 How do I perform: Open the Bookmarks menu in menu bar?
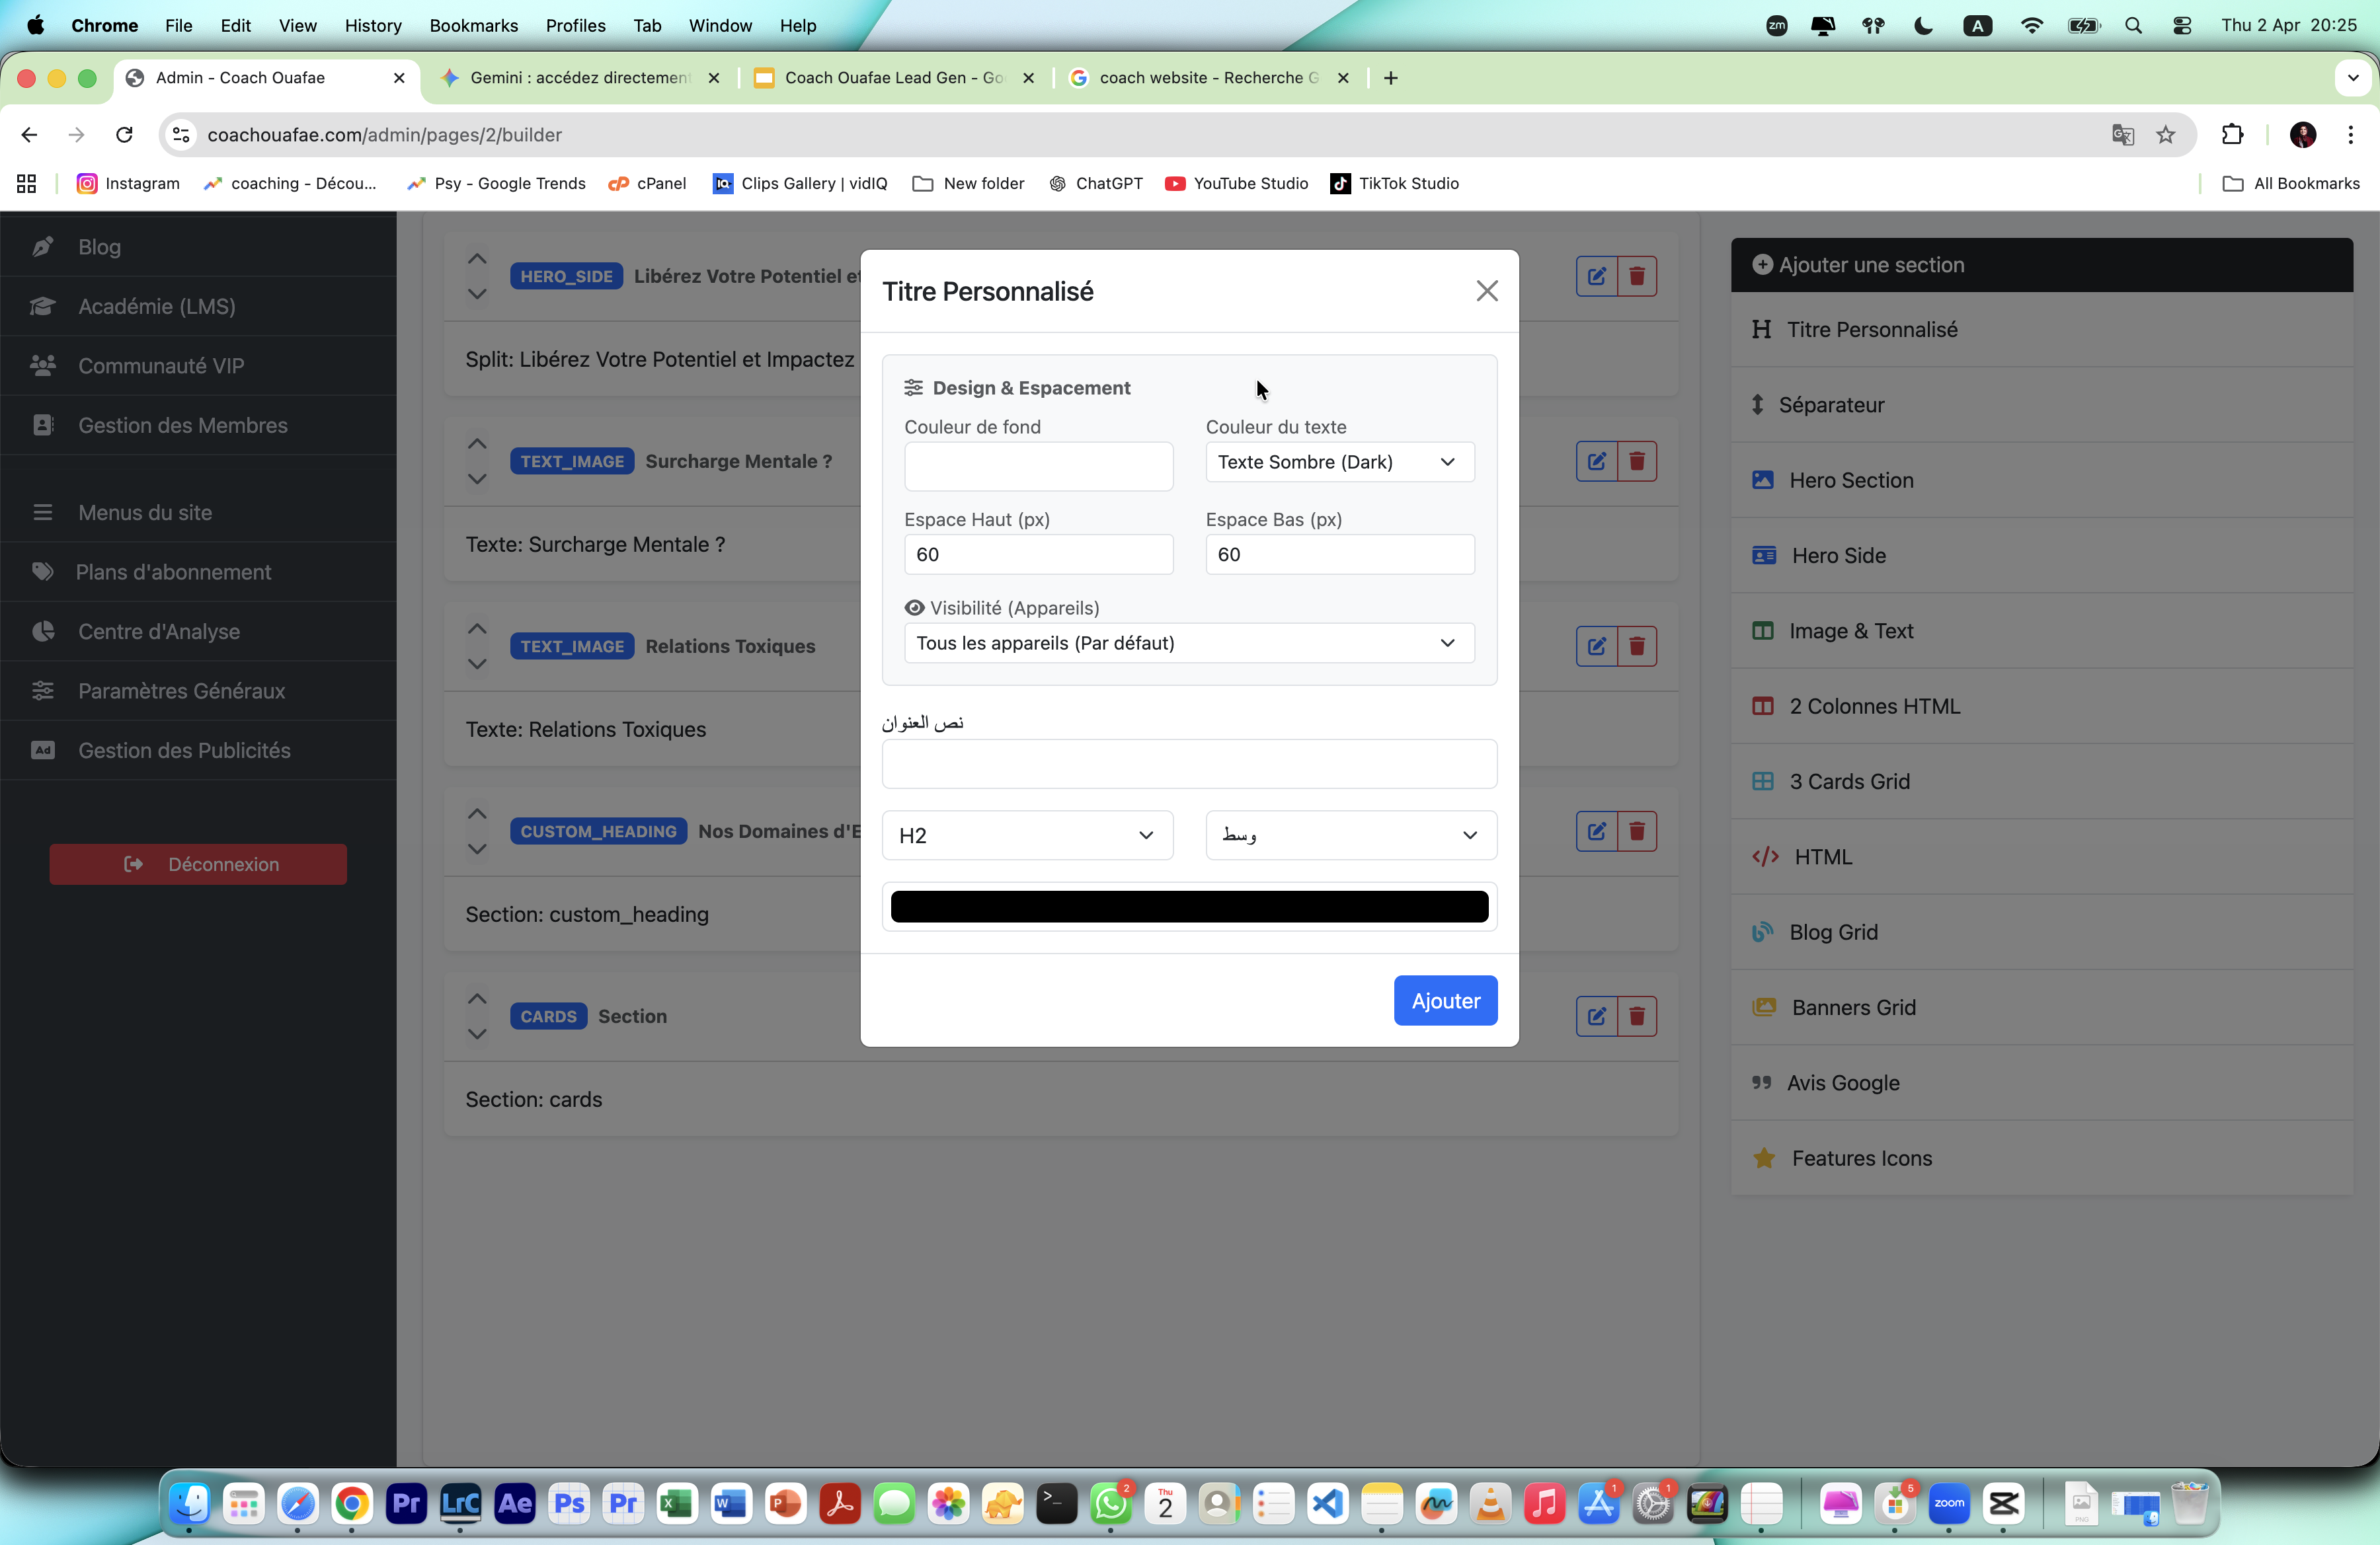click(473, 25)
